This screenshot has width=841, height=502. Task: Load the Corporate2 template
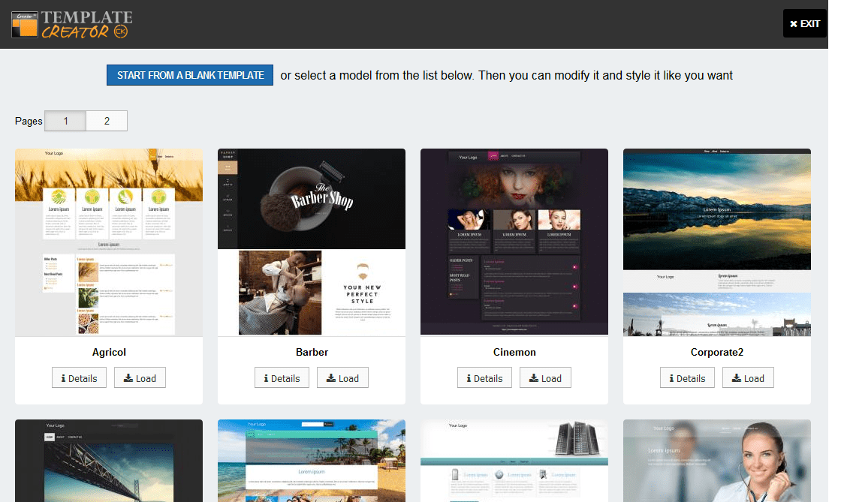pyautogui.click(x=748, y=377)
